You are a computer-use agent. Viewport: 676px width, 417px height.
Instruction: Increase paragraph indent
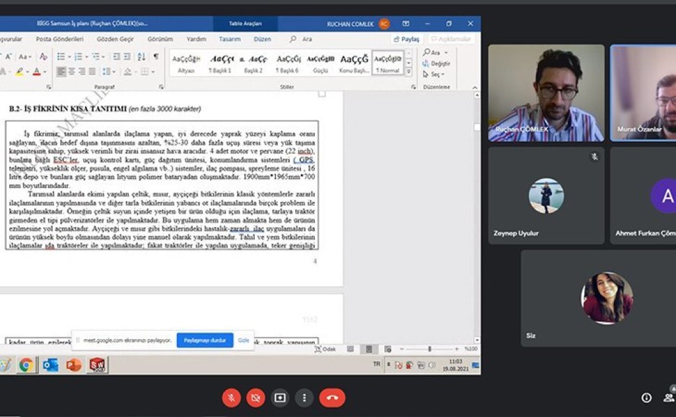point(127,57)
